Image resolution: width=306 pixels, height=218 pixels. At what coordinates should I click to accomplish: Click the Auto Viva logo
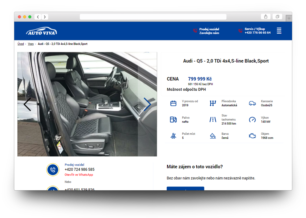click(41, 31)
